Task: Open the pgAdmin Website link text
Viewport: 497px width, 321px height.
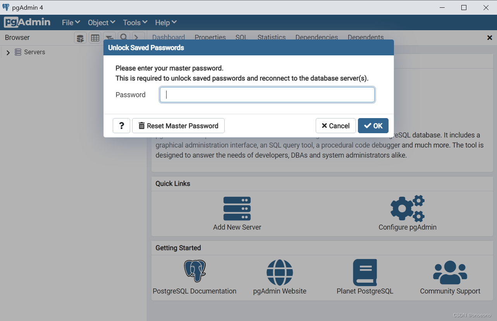Action: tap(280, 291)
